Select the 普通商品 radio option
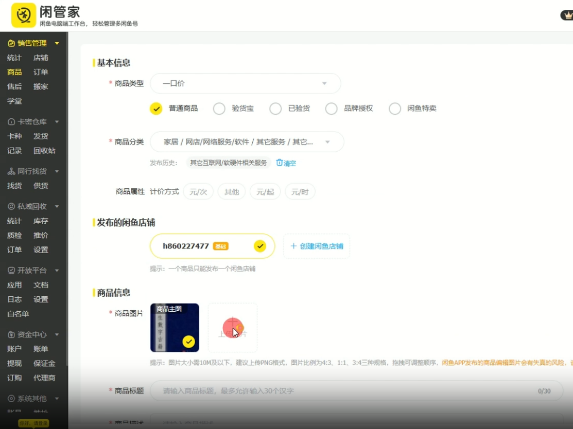573x429 pixels. tap(156, 109)
